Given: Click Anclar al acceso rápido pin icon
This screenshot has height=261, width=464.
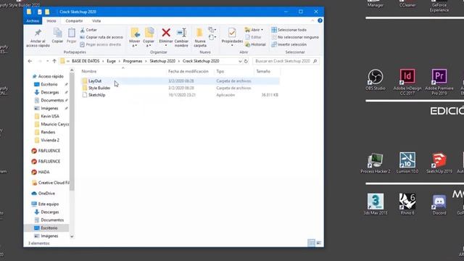Looking at the screenshot, I should point(38,33).
